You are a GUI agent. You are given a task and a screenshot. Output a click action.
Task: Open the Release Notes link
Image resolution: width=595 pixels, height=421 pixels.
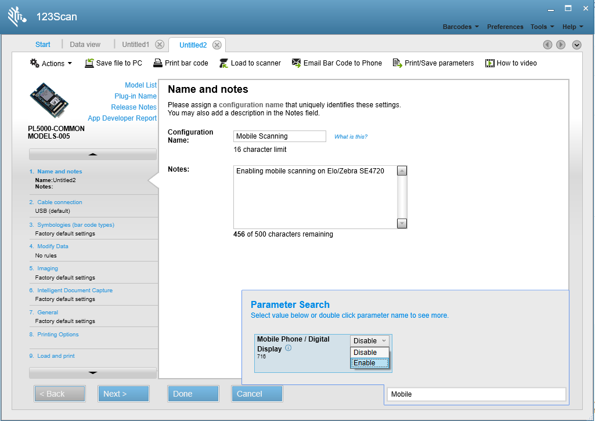(x=134, y=107)
